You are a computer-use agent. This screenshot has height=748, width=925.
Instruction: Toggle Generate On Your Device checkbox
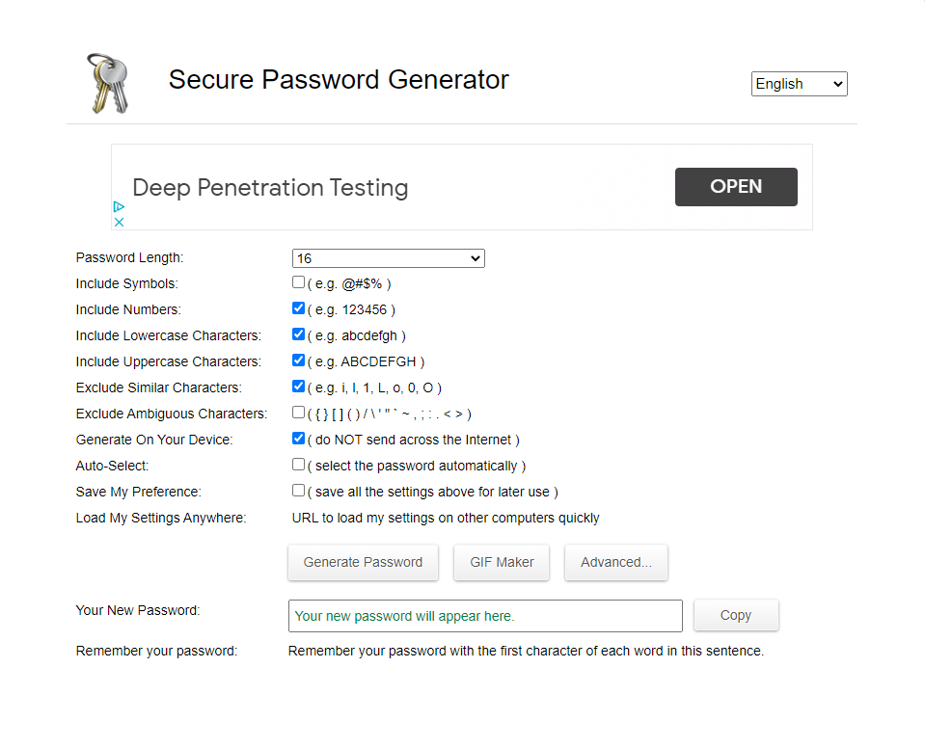(x=299, y=439)
